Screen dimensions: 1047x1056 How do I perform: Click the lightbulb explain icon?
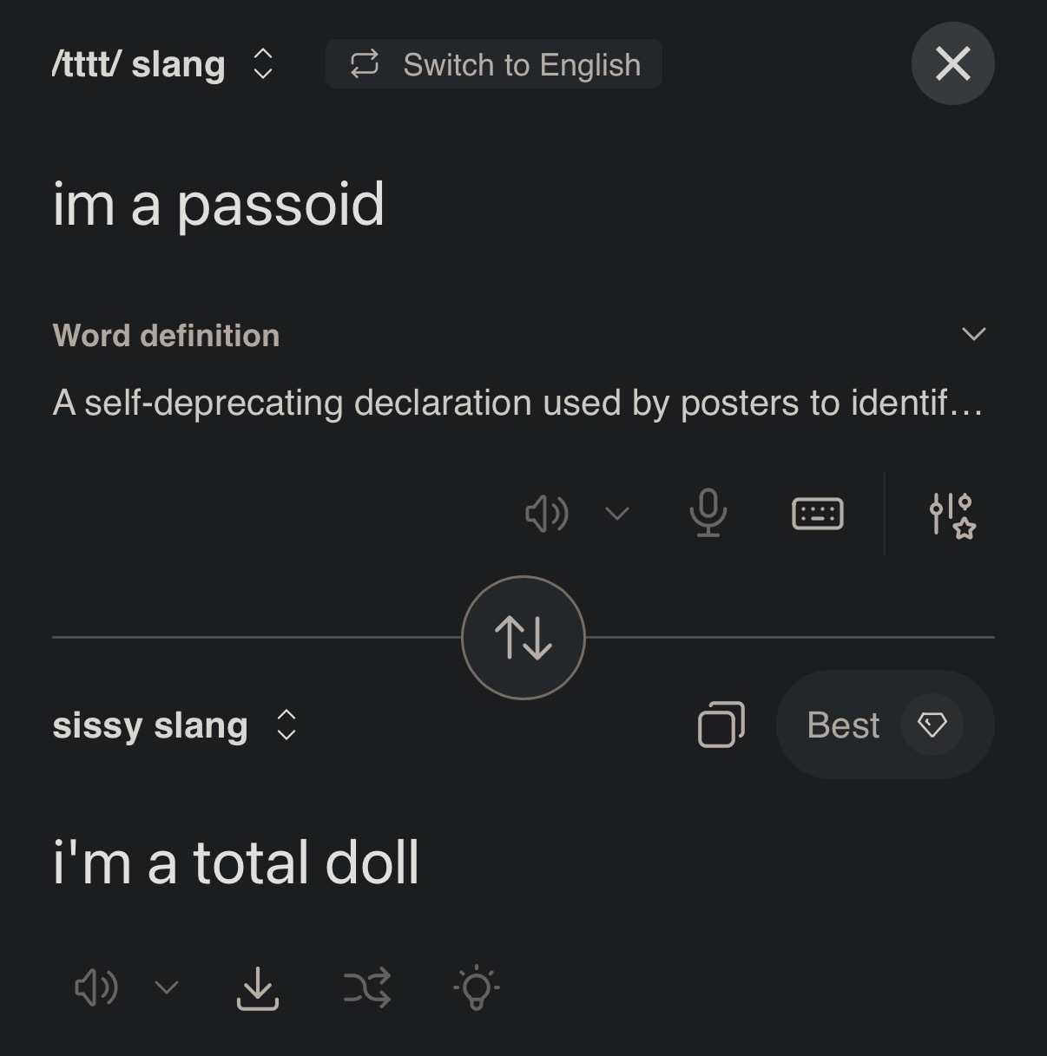coord(476,988)
